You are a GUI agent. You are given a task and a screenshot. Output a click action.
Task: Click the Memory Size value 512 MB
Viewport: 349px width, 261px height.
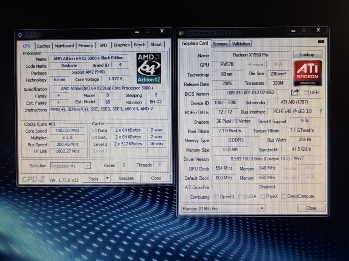[230, 149]
